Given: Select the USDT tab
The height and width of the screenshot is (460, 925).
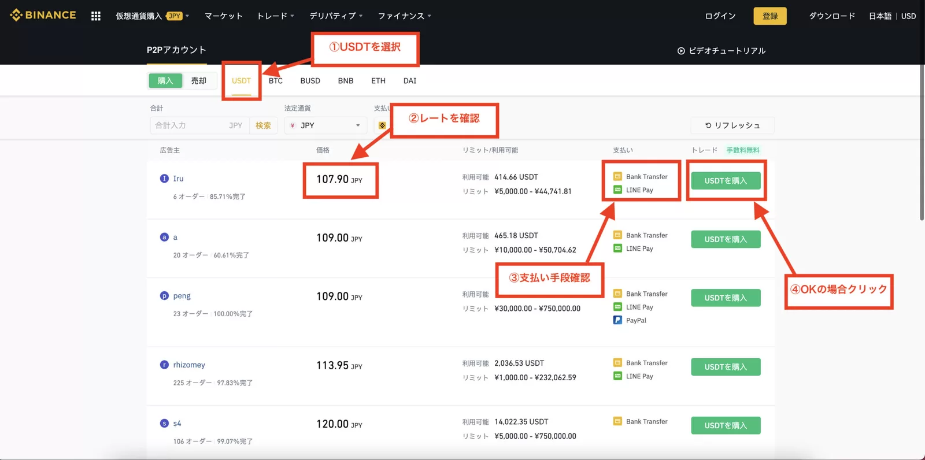Looking at the screenshot, I should 242,81.
